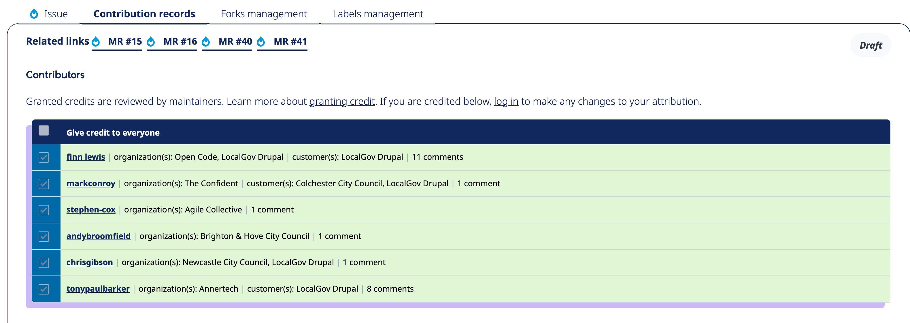Click the drop icon before MR #41
Viewport: 910px width, 323px height.
coord(261,42)
